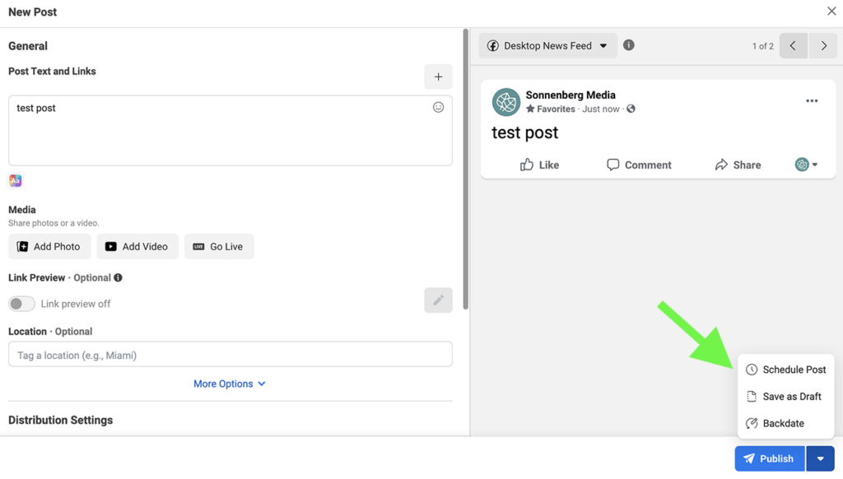Open the emoji picker in post text
The image size is (843, 479).
(x=438, y=107)
